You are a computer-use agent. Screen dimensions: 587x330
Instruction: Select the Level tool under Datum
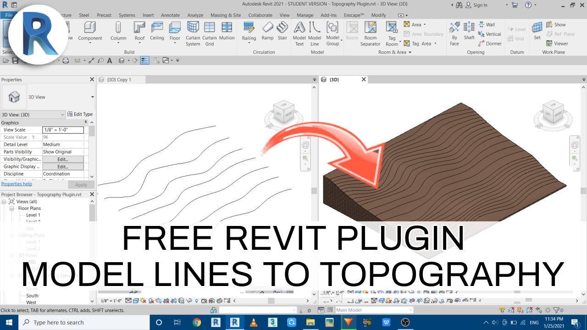(x=517, y=29)
